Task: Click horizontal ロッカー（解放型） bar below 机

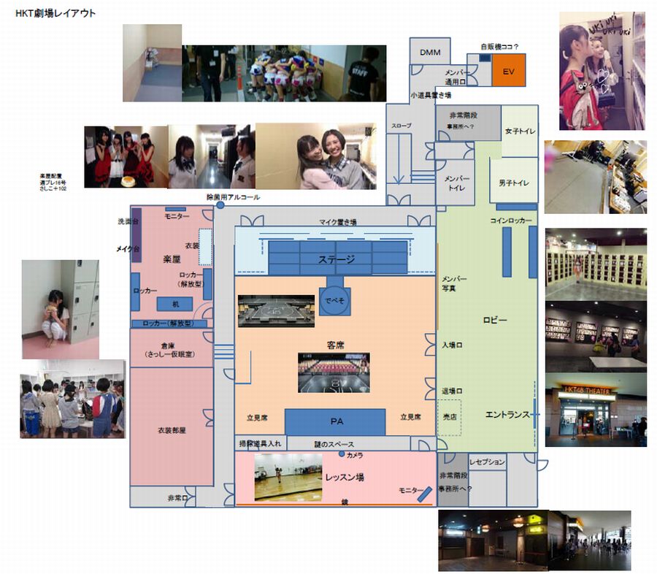Action: coord(169,324)
